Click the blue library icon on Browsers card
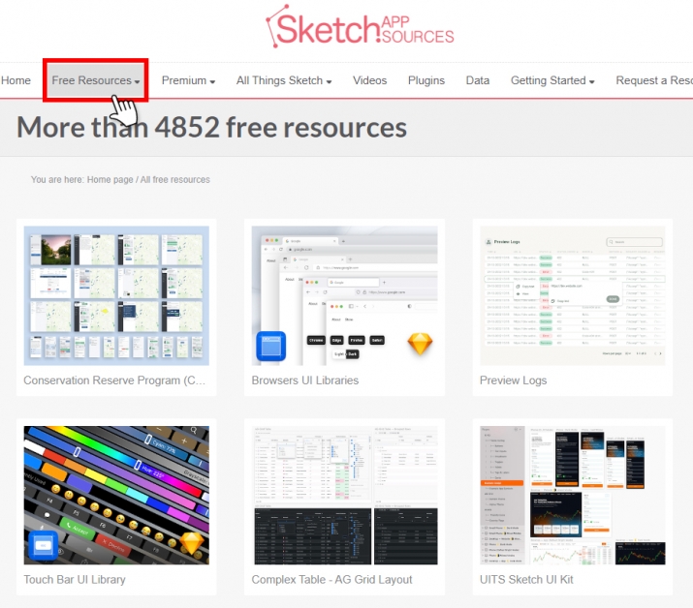This screenshot has width=693, height=608. point(271,347)
